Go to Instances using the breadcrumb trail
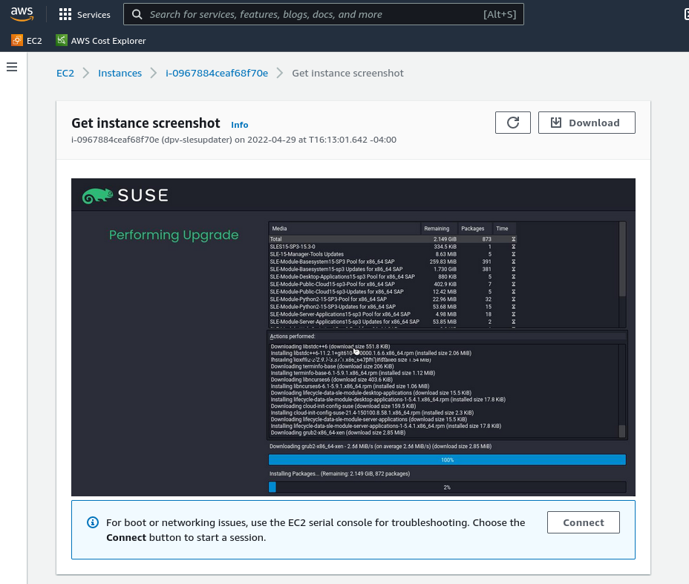689x584 pixels. [x=120, y=73]
